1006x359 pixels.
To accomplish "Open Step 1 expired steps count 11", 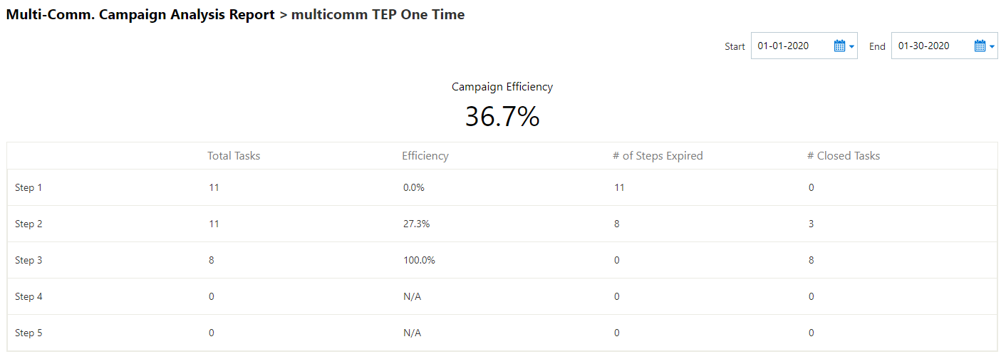I will (619, 187).
